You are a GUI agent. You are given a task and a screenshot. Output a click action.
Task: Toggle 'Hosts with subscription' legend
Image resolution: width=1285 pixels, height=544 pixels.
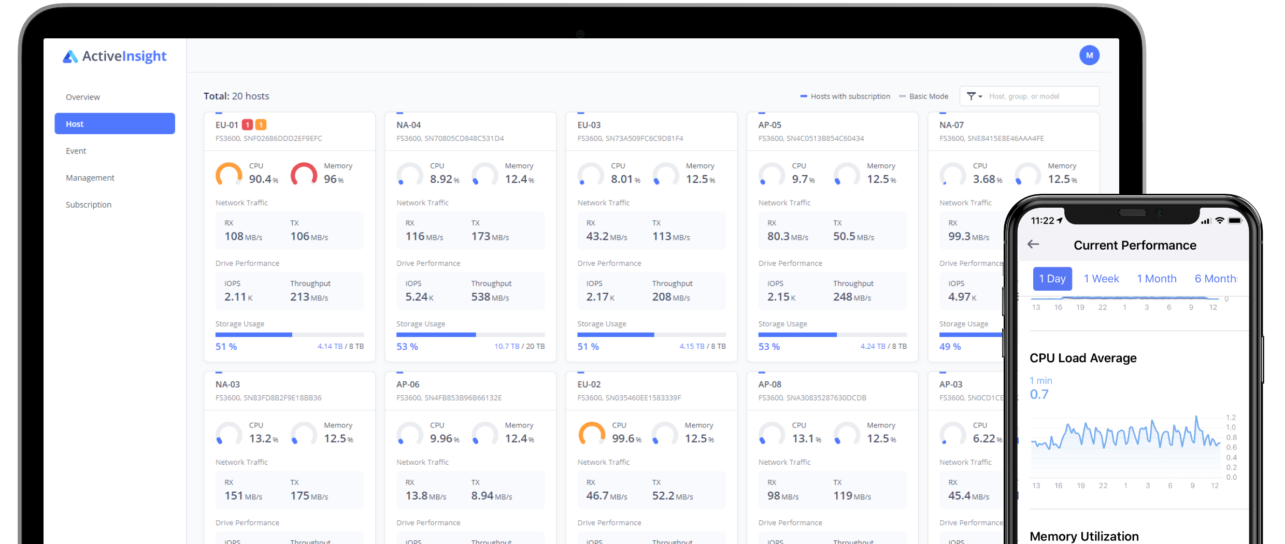click(x=845, y=96)
